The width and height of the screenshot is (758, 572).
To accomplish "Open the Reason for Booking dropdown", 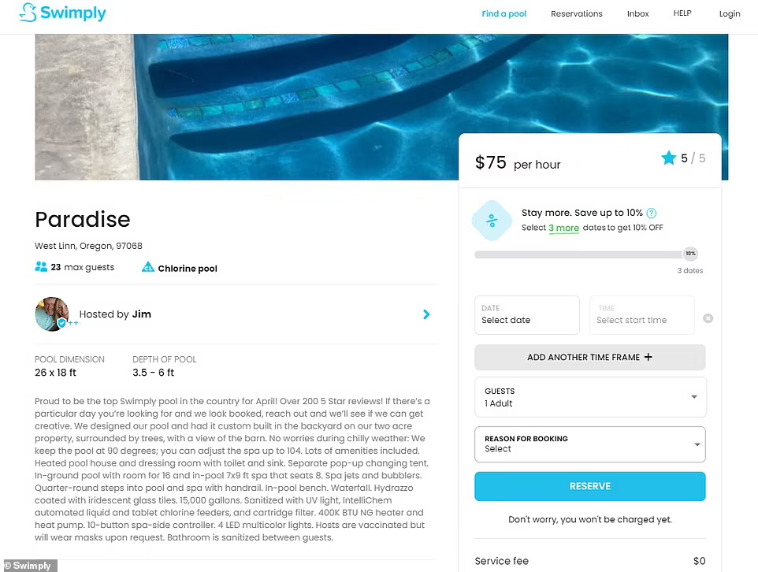I will 589,444.
